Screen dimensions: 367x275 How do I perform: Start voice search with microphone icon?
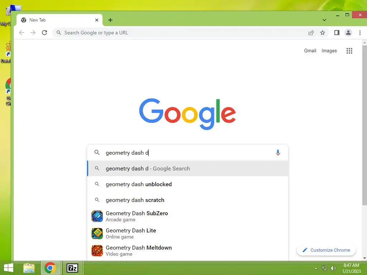(x=278, y=153)
